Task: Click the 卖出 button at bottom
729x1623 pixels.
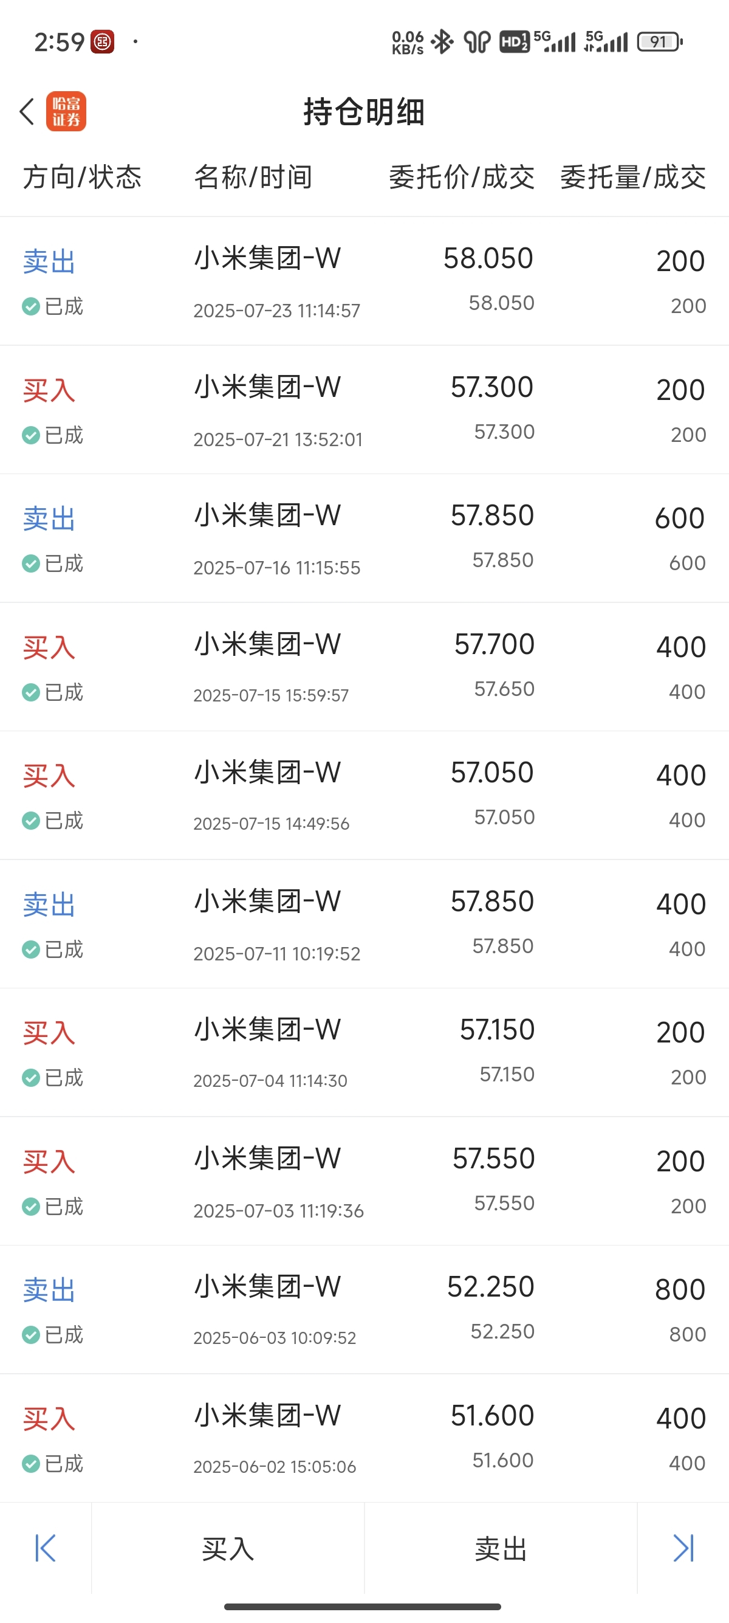Action: (501, 1548)
